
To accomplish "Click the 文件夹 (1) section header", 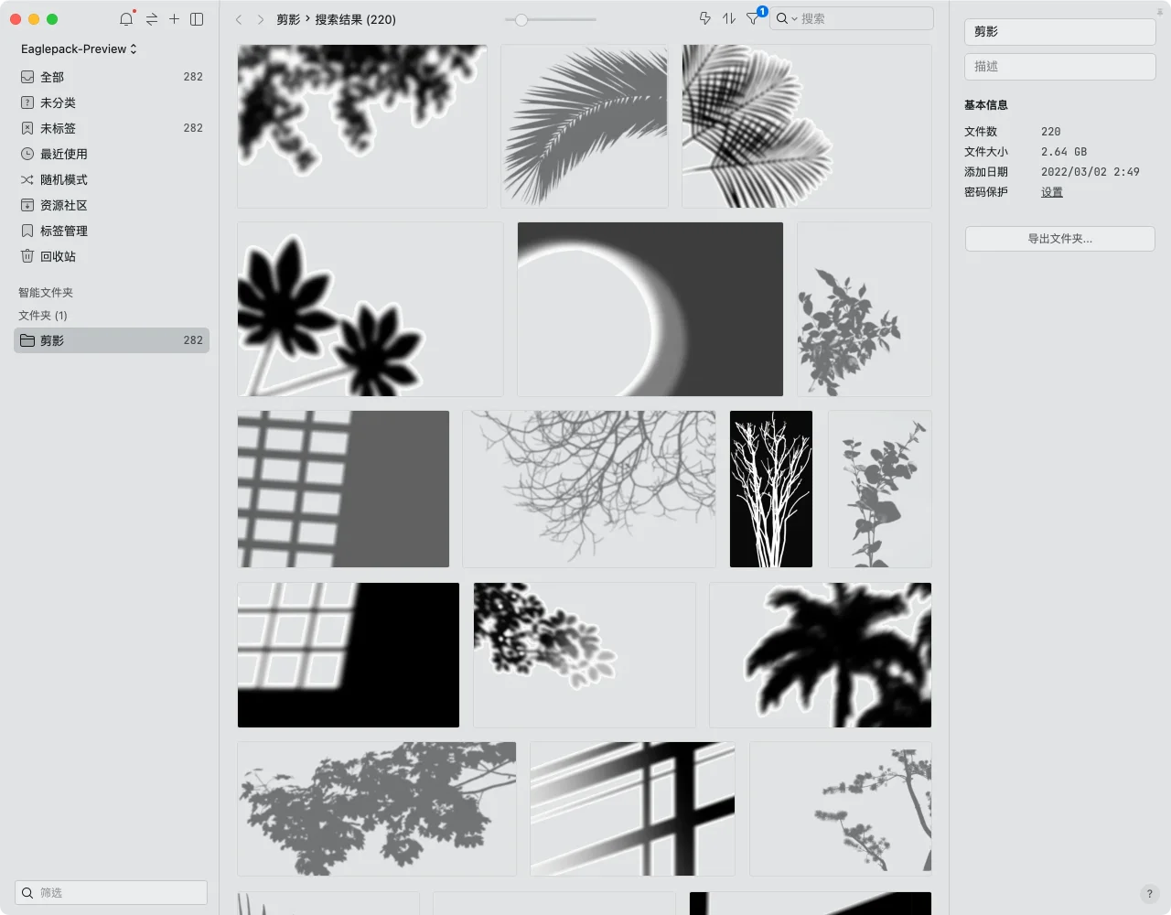I will (x=43, y=316).
